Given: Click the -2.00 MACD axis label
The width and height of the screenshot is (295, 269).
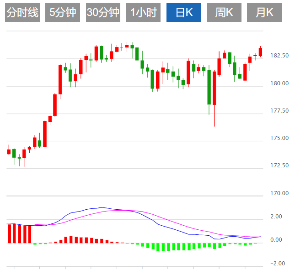Looking at the screenshot, I should coord(278,264).
